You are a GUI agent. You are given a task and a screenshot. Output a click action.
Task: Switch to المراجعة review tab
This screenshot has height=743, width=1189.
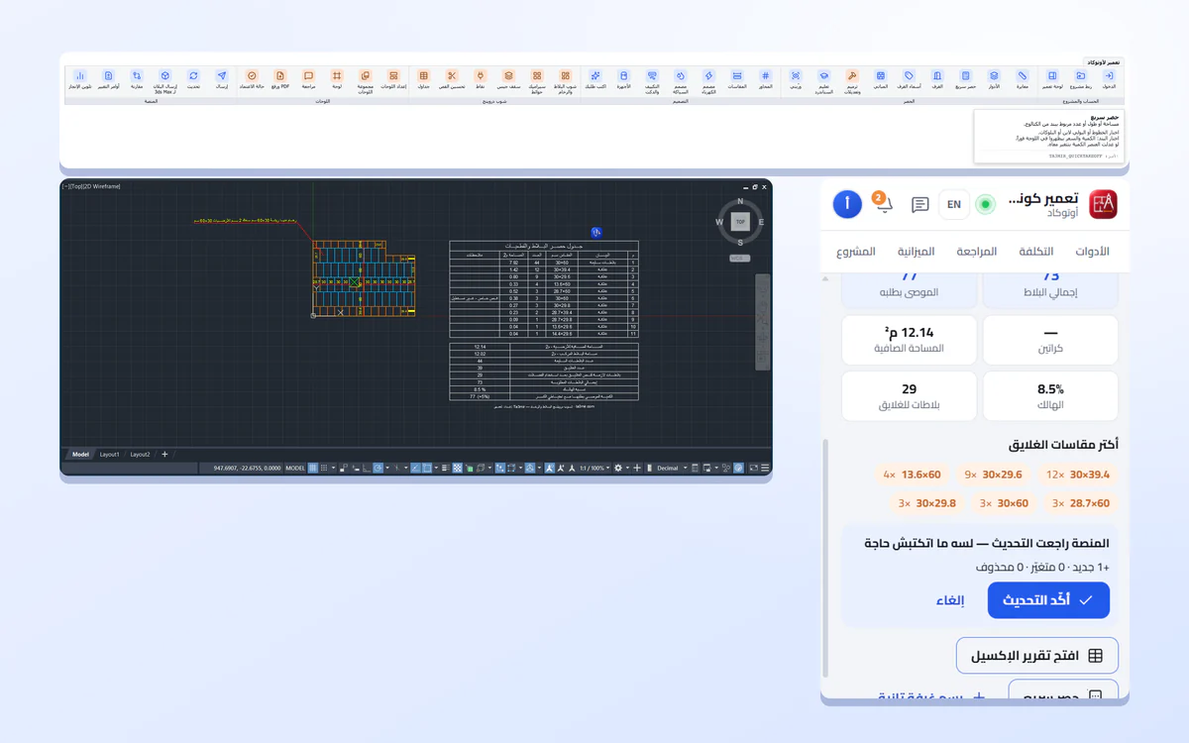(977, 252)
